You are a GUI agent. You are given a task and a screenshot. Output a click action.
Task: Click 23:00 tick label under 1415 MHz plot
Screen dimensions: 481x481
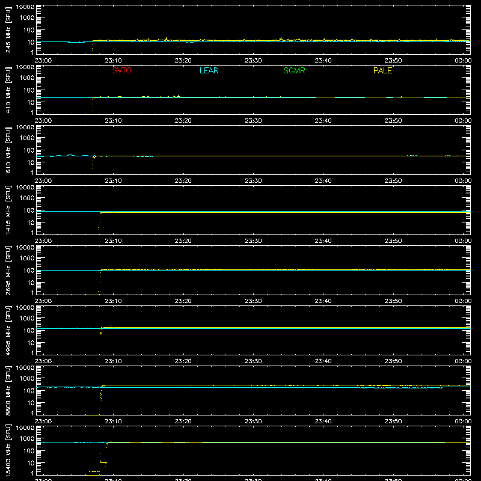43,241
